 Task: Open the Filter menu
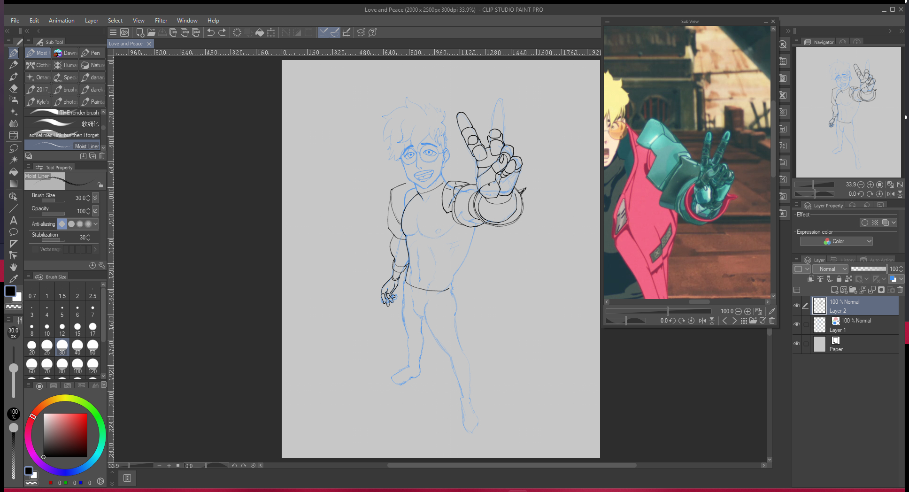click(x=161, y=21)
